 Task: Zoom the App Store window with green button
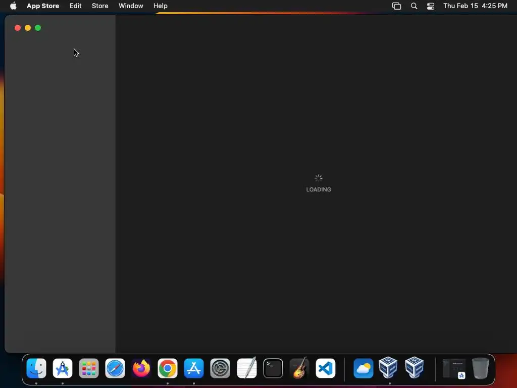(38, 28)
